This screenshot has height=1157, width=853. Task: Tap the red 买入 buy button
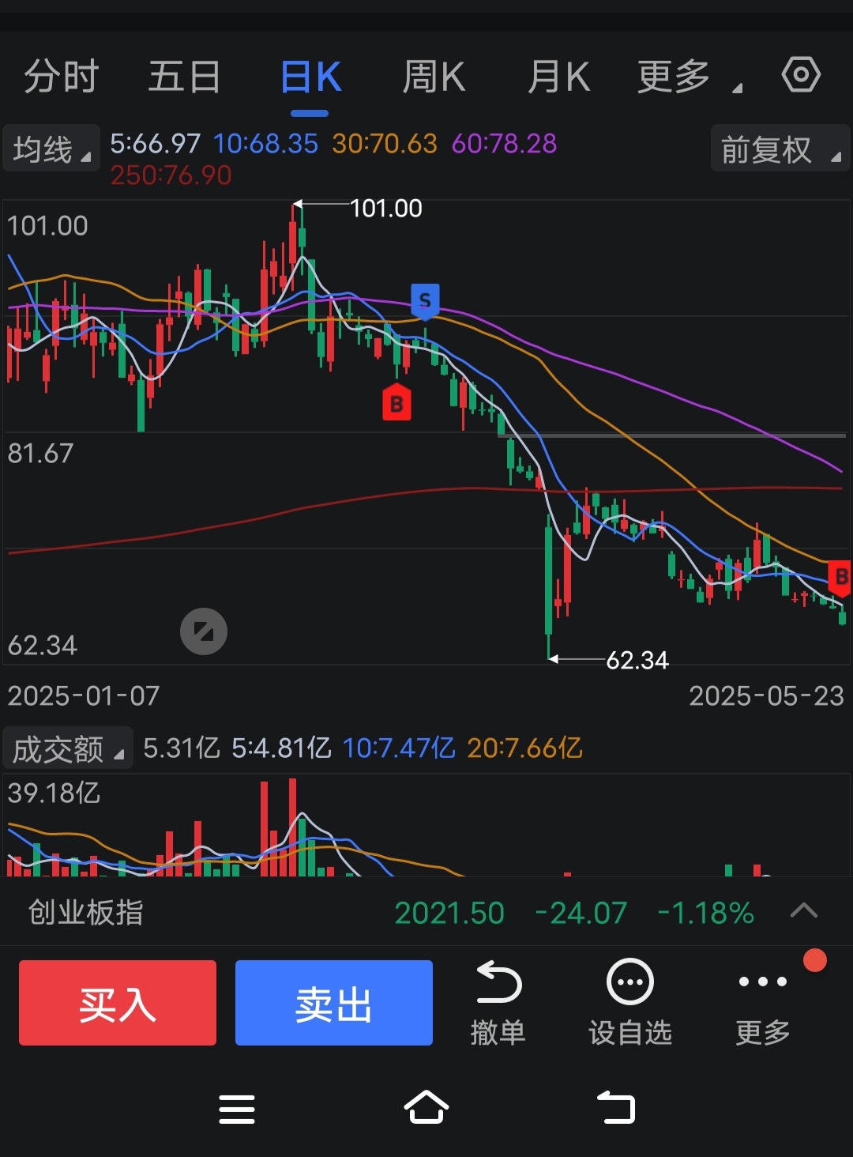pos(118,1003)
